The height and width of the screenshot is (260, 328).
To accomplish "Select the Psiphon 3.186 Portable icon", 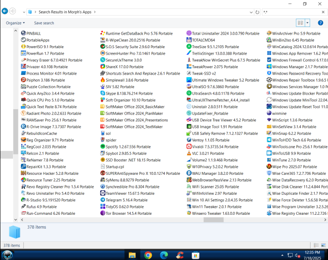I will [x=23, y=80].
